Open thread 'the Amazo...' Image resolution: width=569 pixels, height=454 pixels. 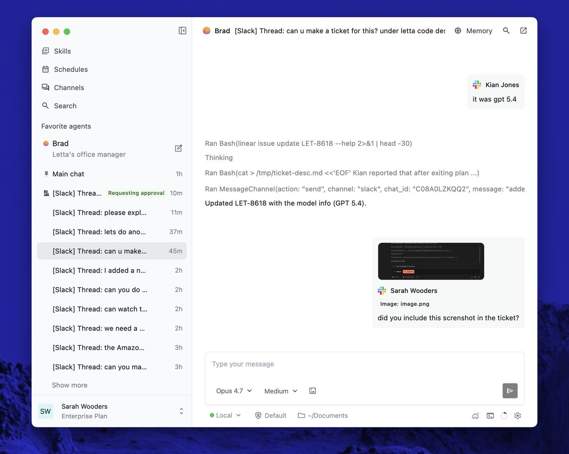(x=112, y=348)
